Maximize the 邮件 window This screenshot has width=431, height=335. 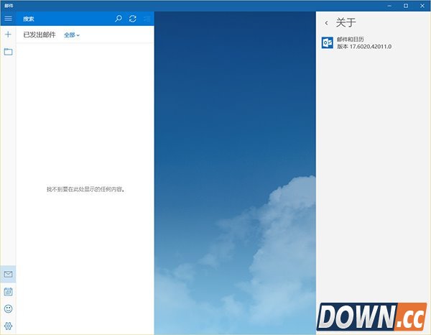405,5
